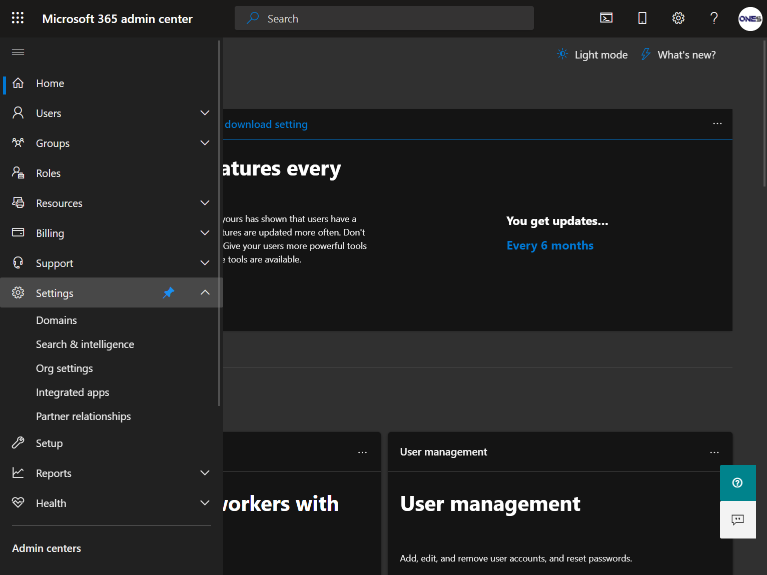
Task: Open Org settings in the sidebar
Action: tap(65, 368)
